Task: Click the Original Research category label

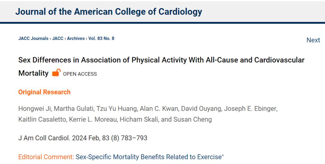Action: click(x=44, y=92)
